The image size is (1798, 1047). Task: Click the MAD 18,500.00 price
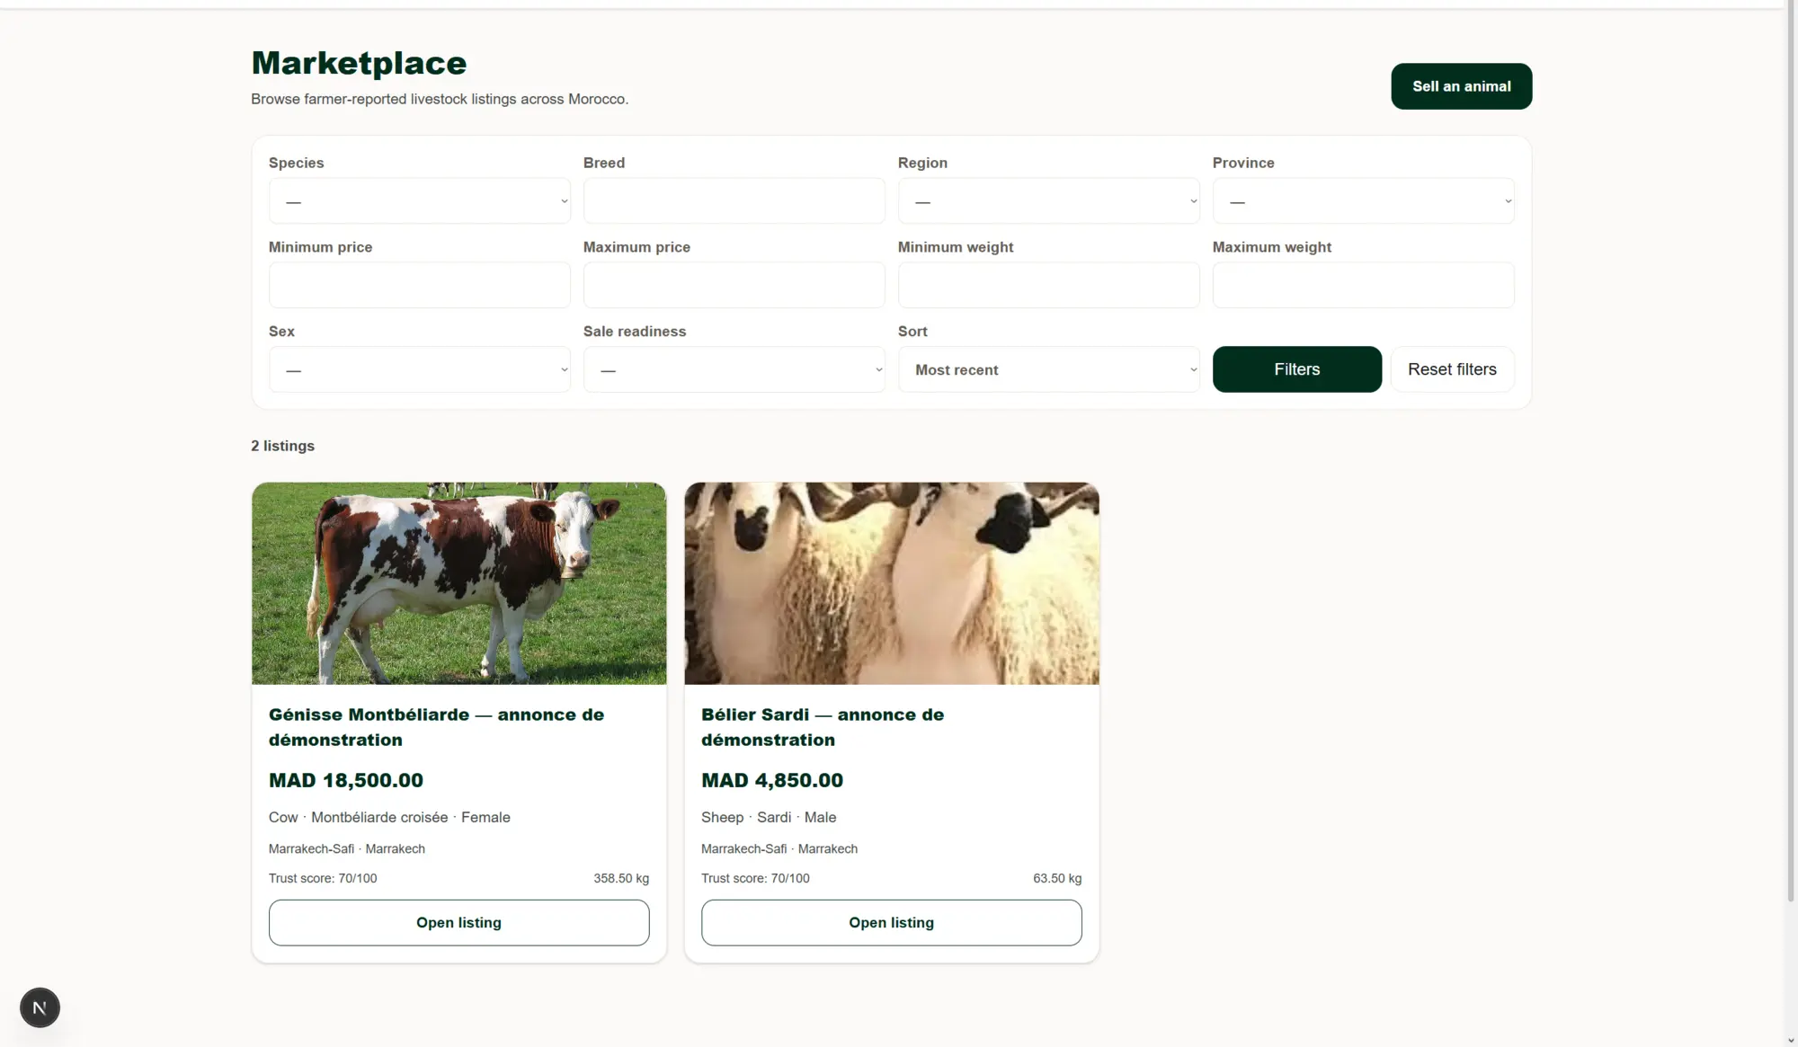click(346, 780)
